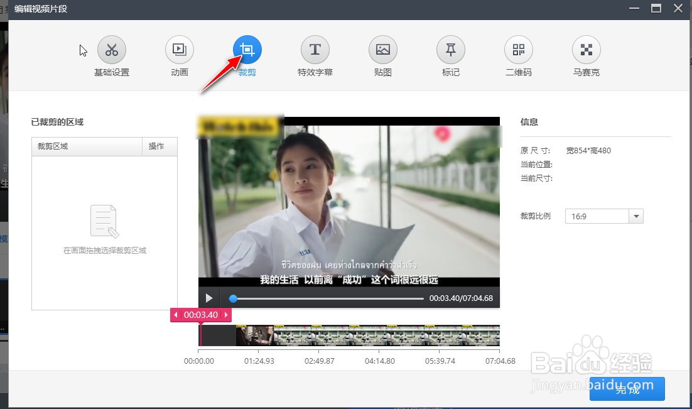692x409 pixels.
Task: Click the video seek bar track
Action: [327, 298]
